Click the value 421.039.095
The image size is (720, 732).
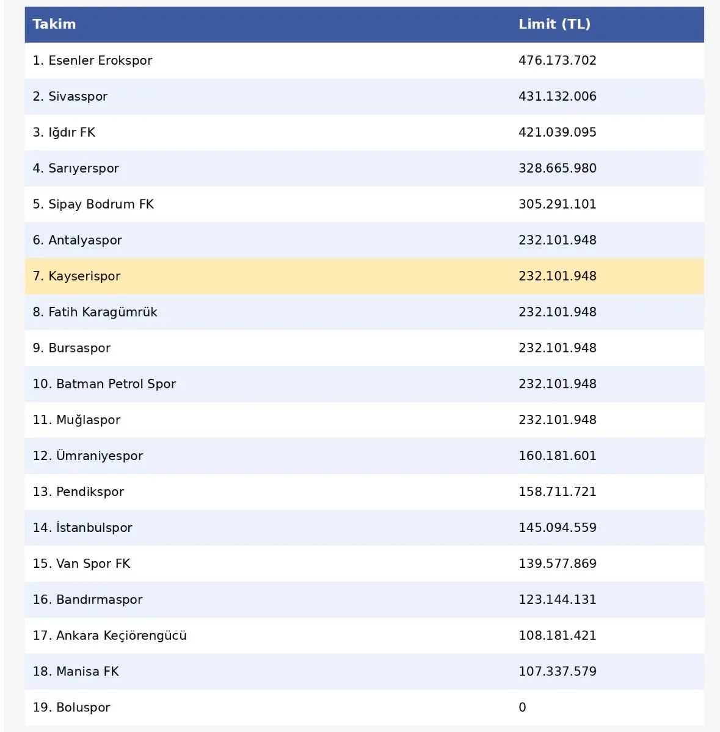(557, 132)
